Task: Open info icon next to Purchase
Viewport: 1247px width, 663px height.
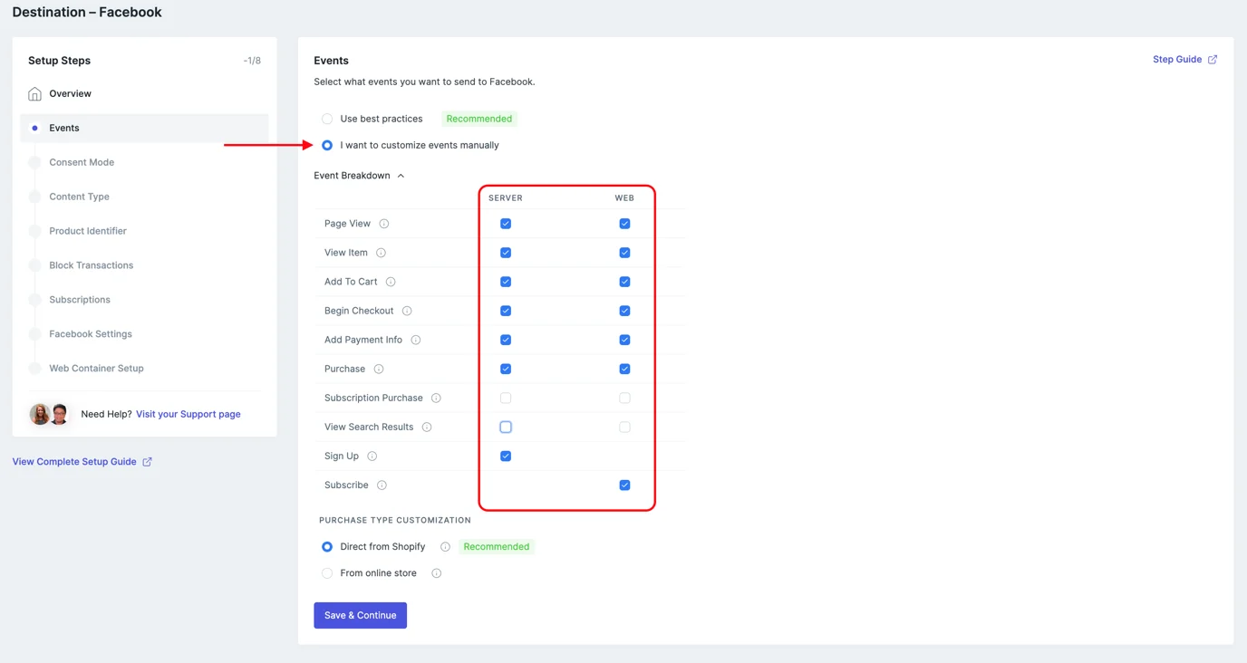Action: pyautogui.click(x=379, y=369)
